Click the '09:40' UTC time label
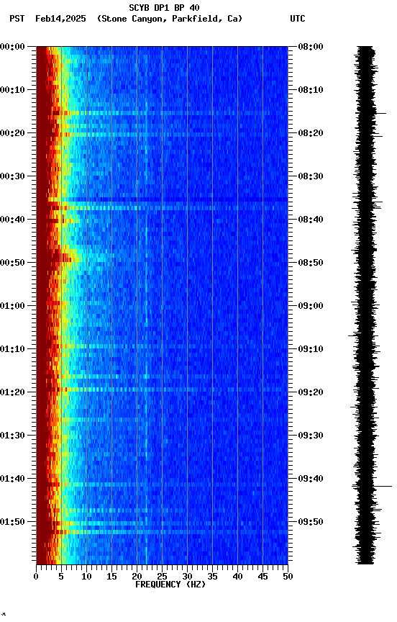This screenshot has width=397, height=622. tap(311, 479)
